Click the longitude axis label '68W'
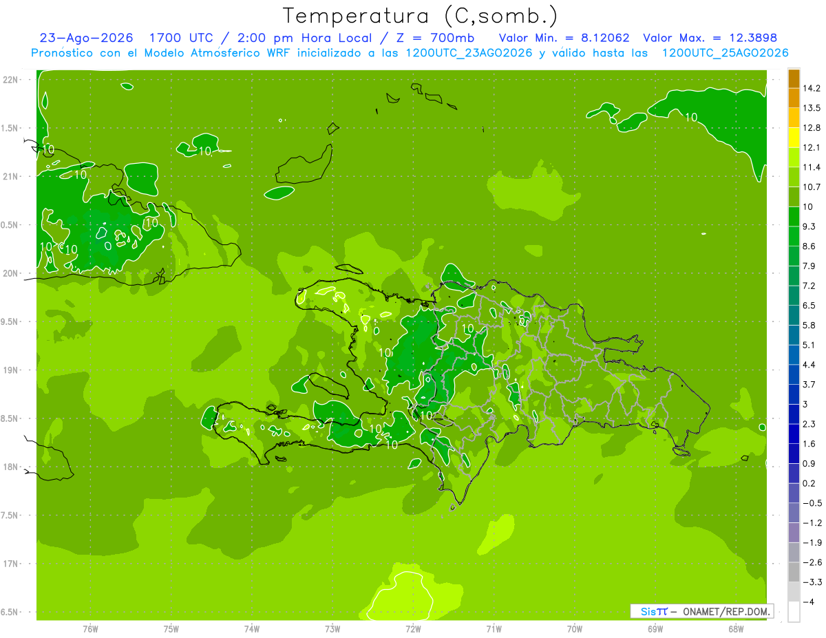This screenshot has width=826, height=638. pyautogui.click(x=735, y=630)
